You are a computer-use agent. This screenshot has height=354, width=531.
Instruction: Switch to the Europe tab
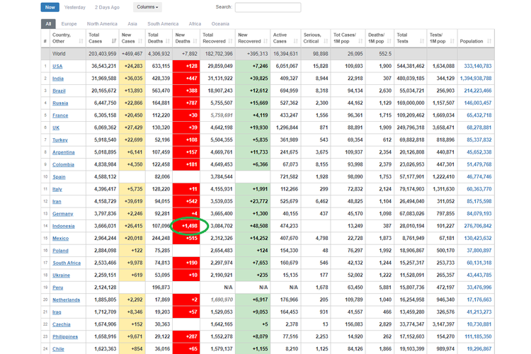[69, 23]
